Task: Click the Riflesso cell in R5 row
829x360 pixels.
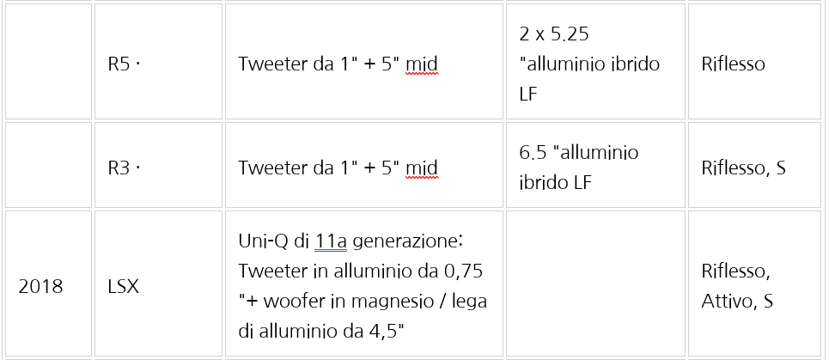Action: (754, 61)
